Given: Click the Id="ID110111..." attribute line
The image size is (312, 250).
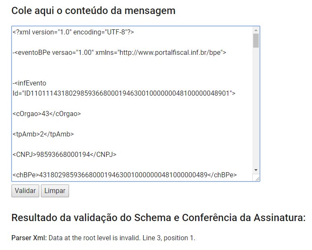Looking at the screenshot, I should pos(124,93).
